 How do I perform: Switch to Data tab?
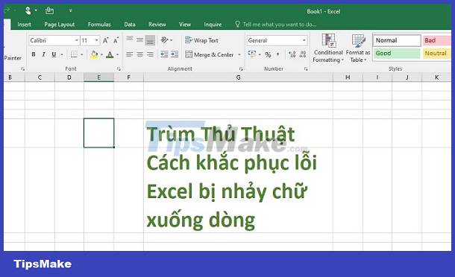130,25
